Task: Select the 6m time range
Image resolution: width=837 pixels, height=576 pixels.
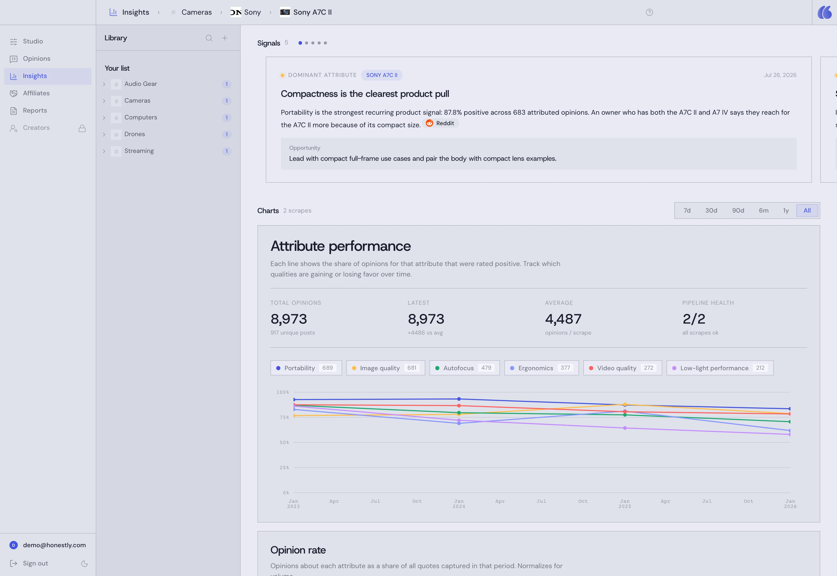Action: (764, 211)
